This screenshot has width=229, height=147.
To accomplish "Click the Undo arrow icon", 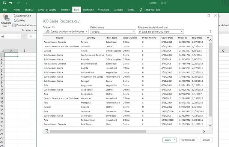I will [x=11, y=3].
